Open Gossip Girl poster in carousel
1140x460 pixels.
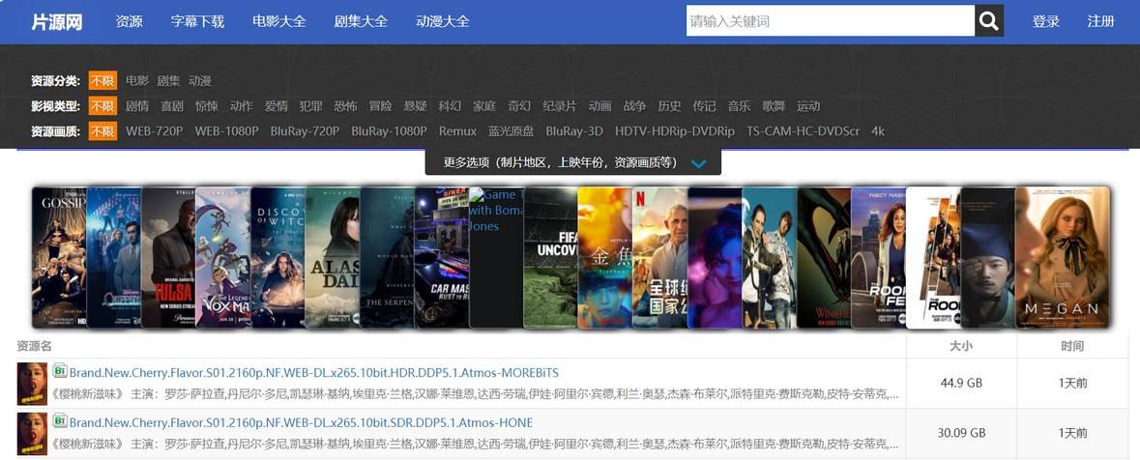coord(58,257)
